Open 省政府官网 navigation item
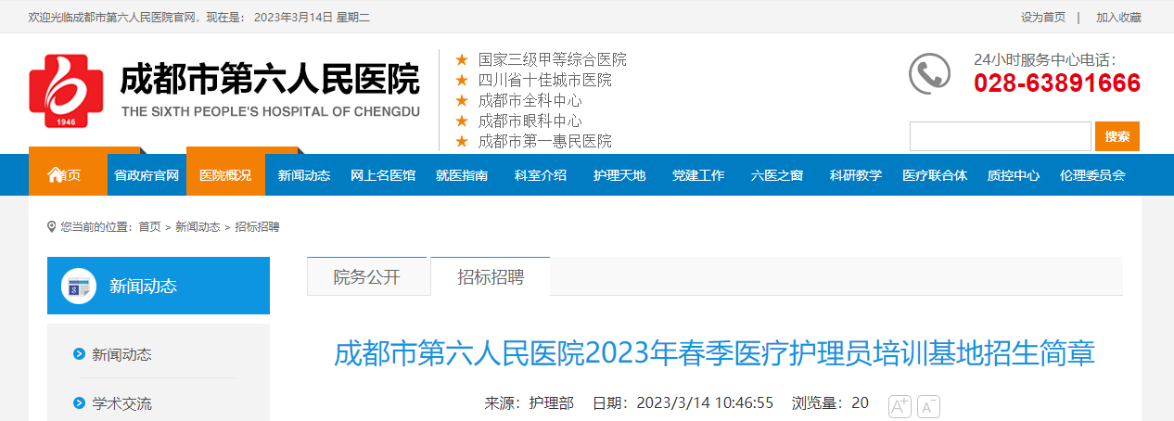Screen dimensions: 1174x421 (x=147, y=175)
